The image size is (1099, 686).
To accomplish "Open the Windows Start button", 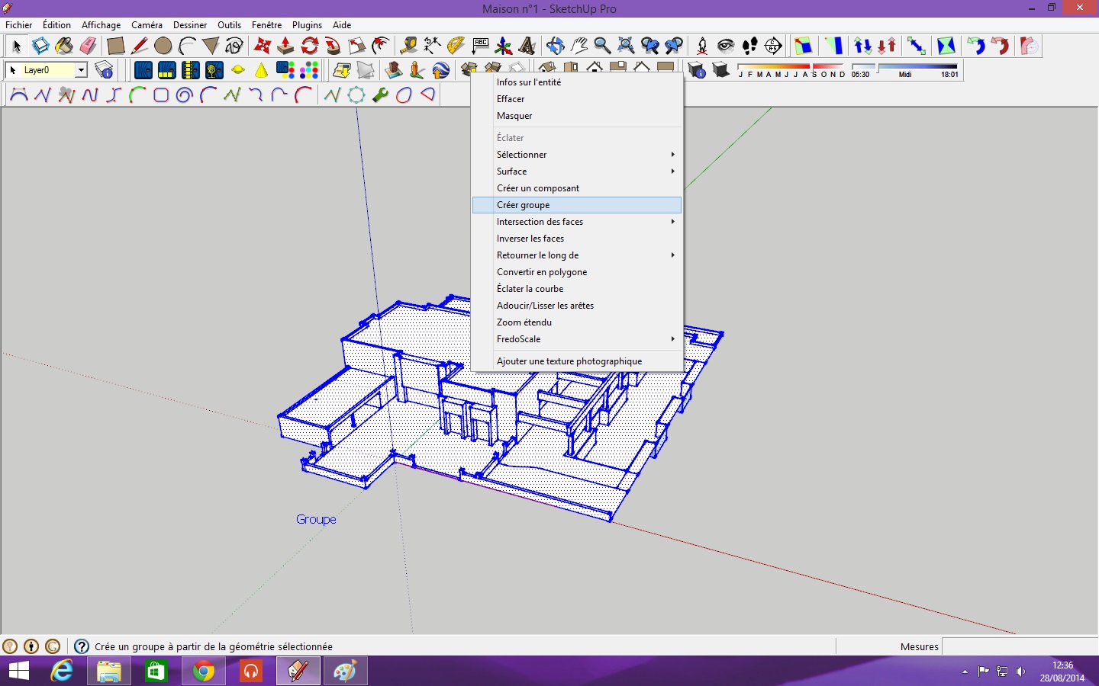I will (18, 671).
